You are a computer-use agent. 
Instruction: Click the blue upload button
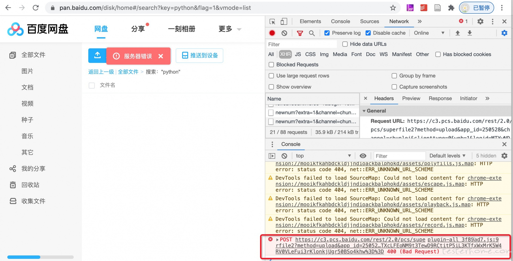point(98,56)
